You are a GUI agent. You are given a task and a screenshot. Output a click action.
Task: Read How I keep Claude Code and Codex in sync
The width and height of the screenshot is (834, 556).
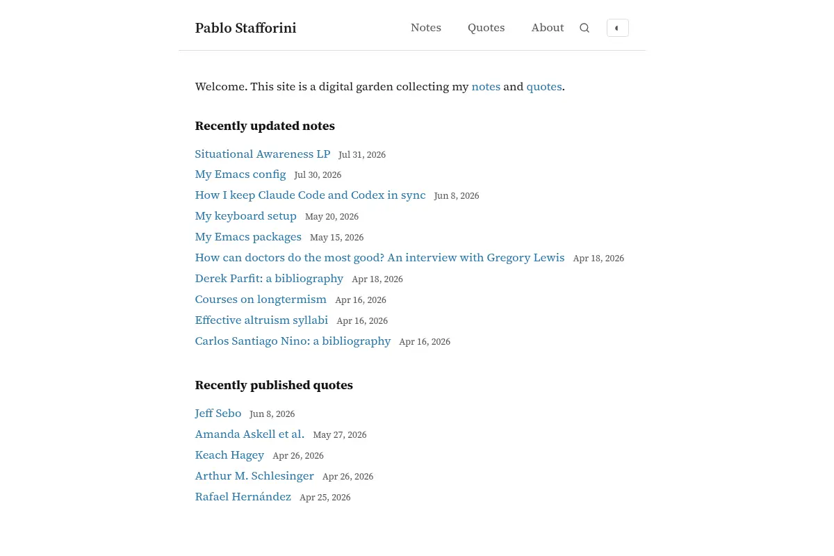311,195
